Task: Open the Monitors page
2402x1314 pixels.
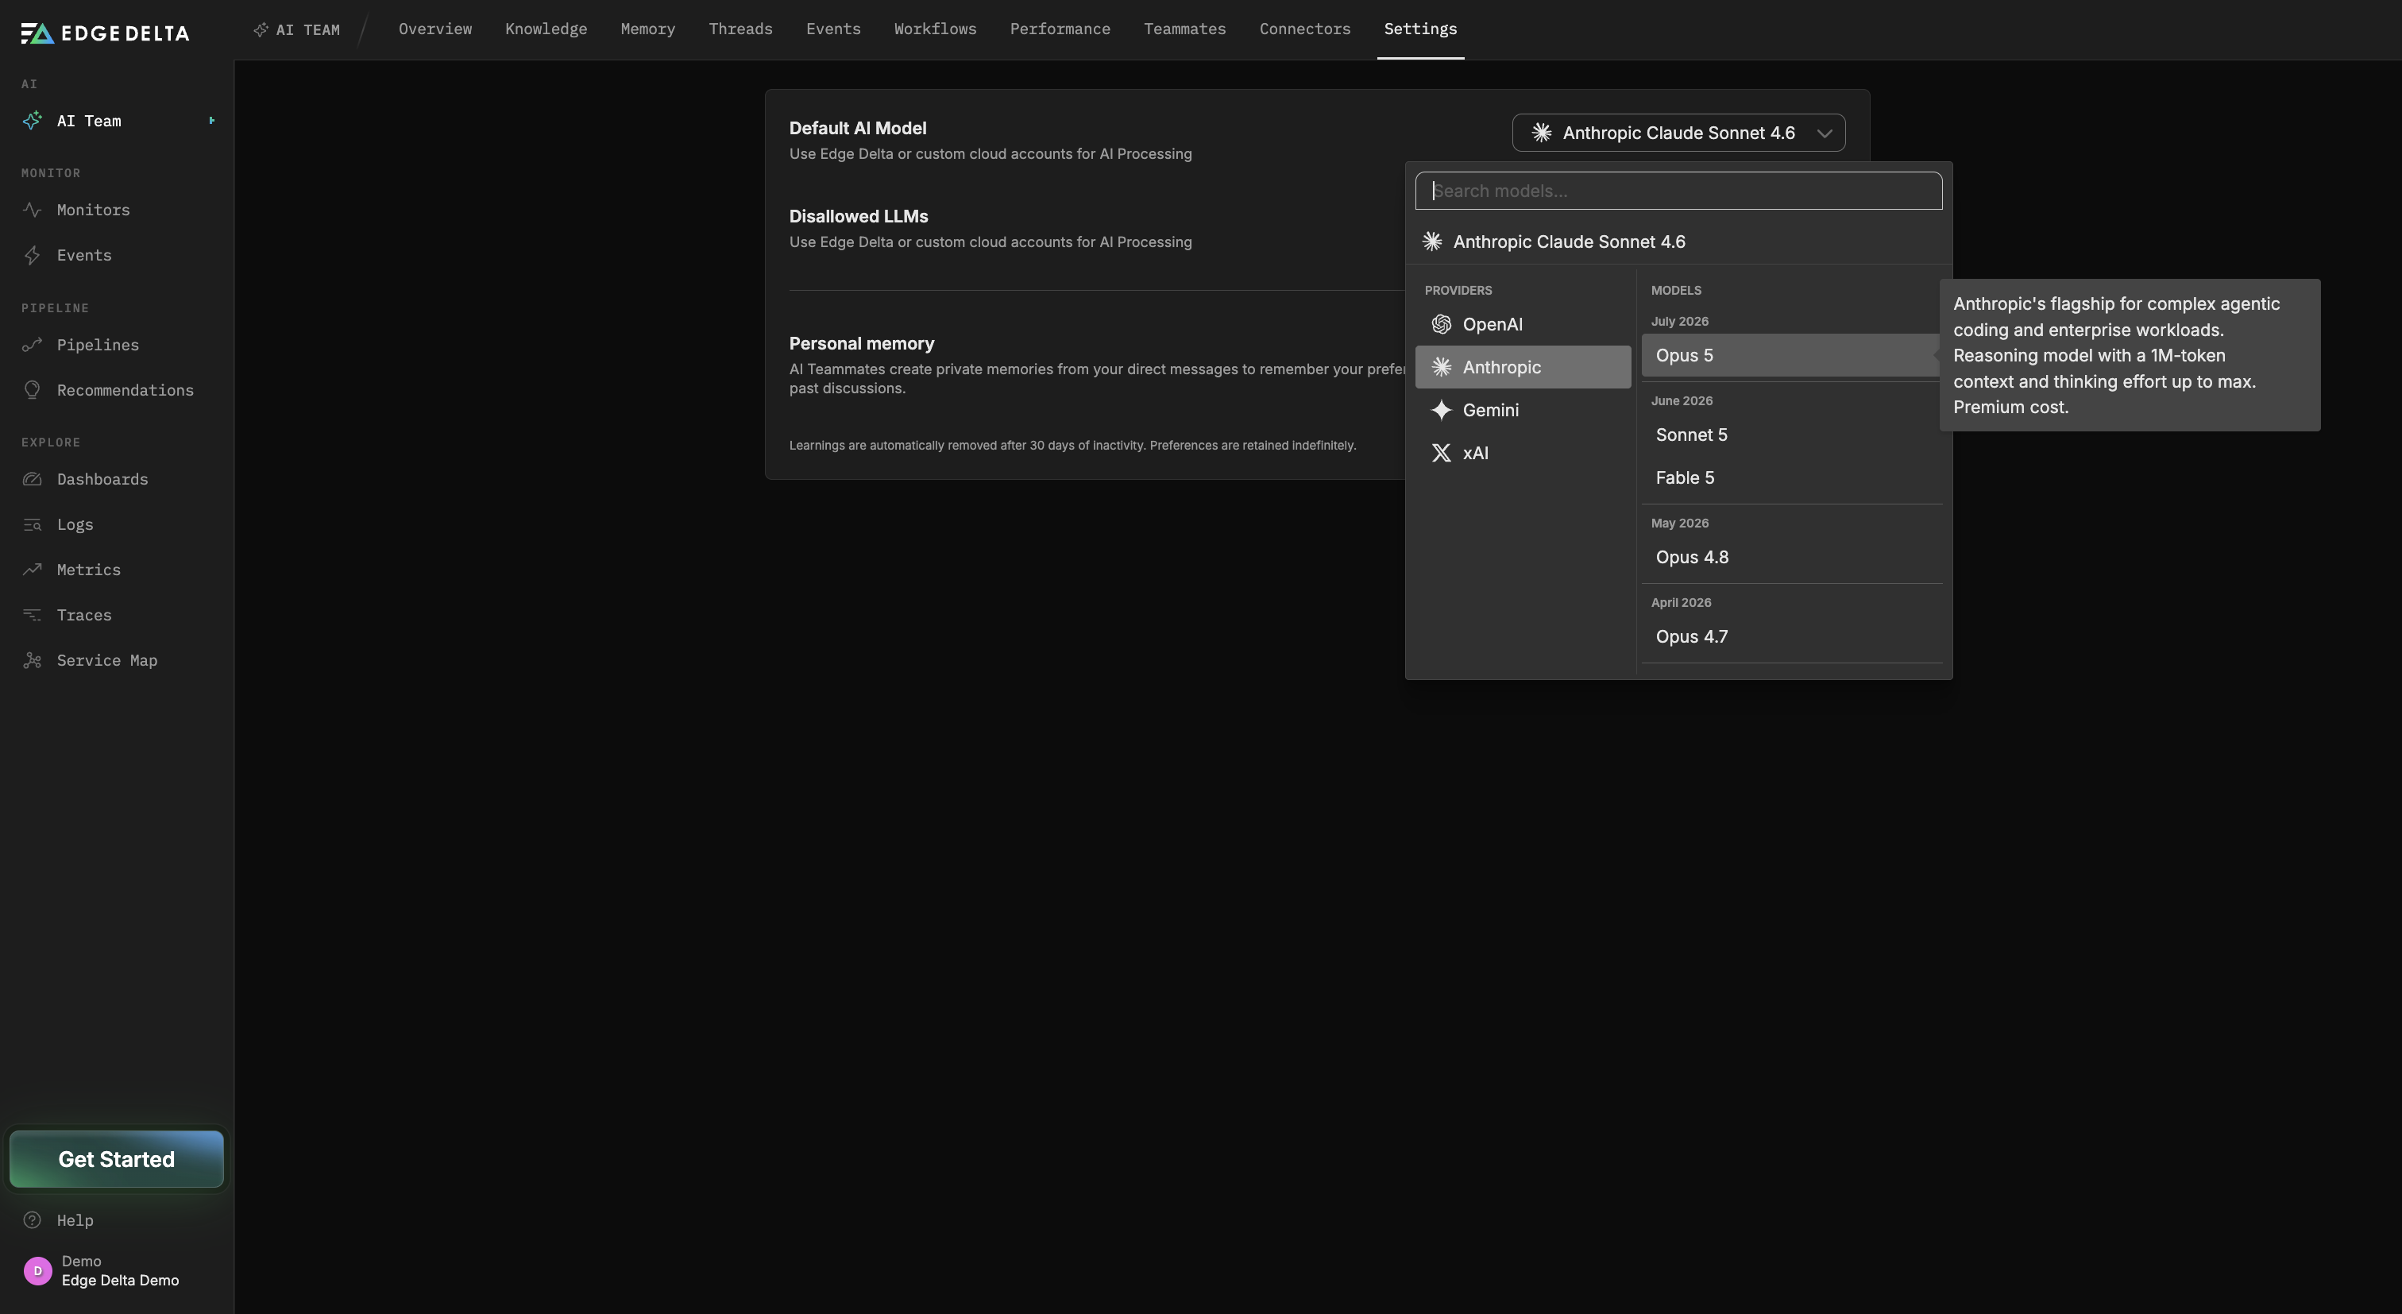Action: pos(93,210)
